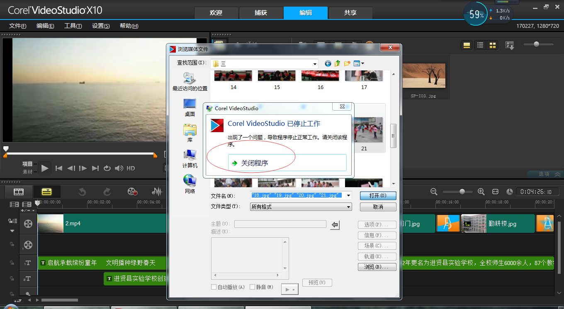Viewport: 564px width, 309px height.
Task: Open the 帮助(H) menu
Action: [129, 26]
